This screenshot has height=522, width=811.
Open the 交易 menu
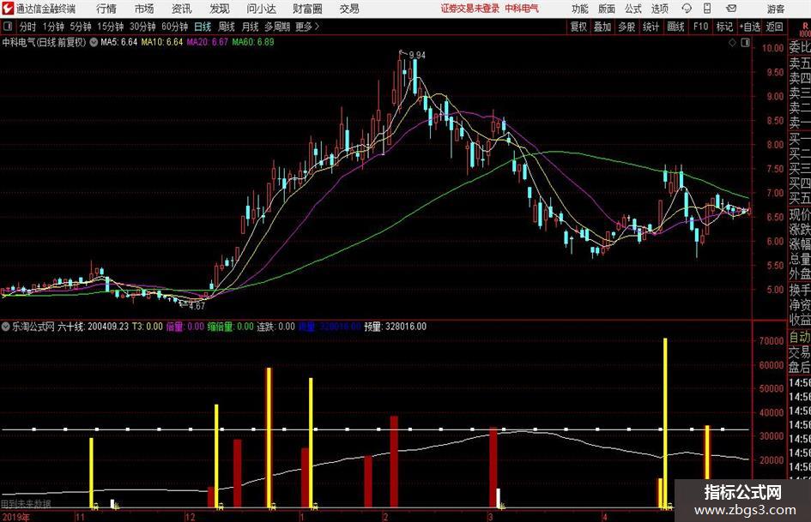click(349, 9)
